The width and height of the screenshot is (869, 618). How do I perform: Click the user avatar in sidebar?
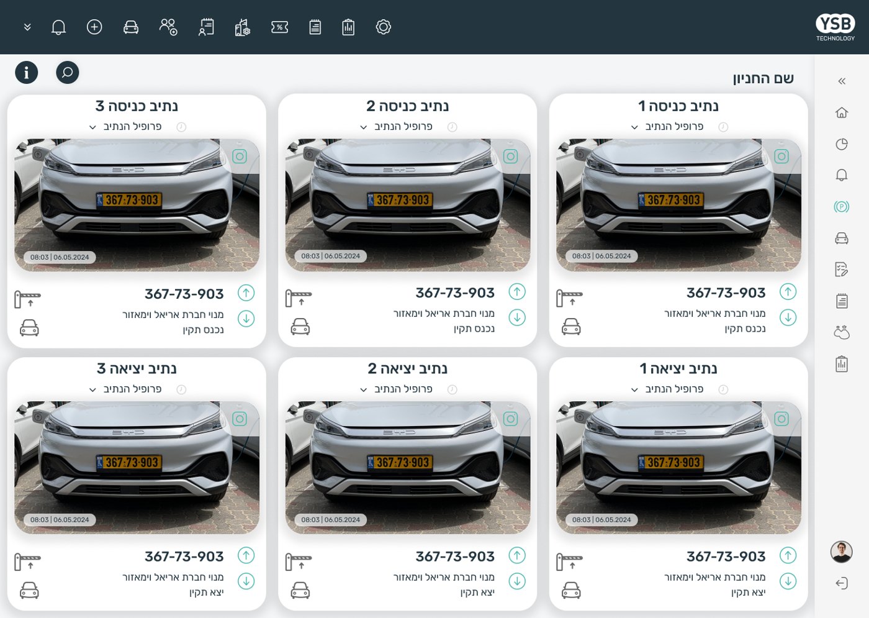click(x=842, y=552)
